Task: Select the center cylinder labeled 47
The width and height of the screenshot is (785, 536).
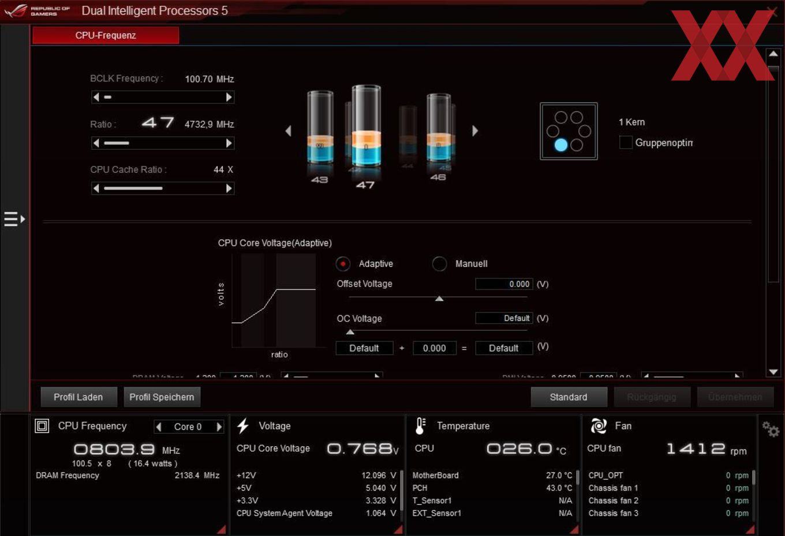Action: pyautogui.click(x=366, y=126)
